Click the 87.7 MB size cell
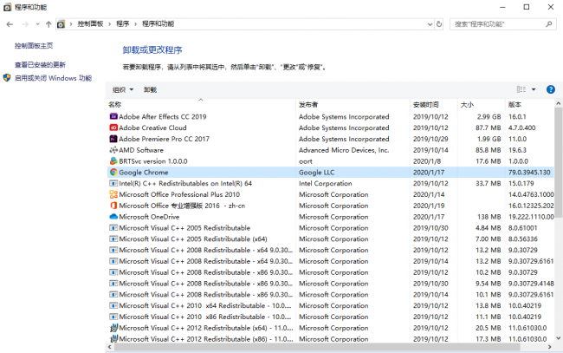 coord(489,128)
